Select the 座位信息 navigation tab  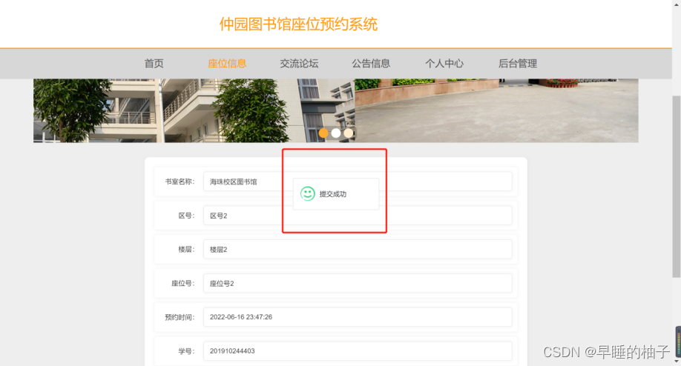[x=227, y=63]
